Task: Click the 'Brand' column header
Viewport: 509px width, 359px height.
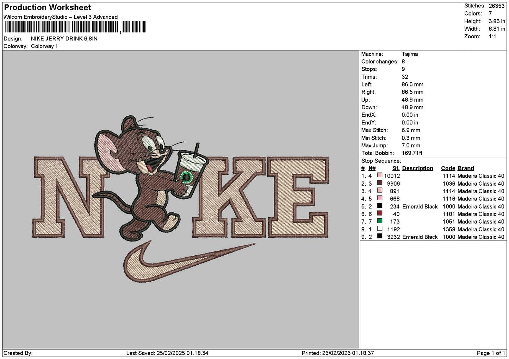Action: [x=466, y=168]
